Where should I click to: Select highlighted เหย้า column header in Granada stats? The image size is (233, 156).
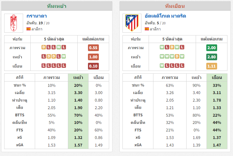(78, 78)
